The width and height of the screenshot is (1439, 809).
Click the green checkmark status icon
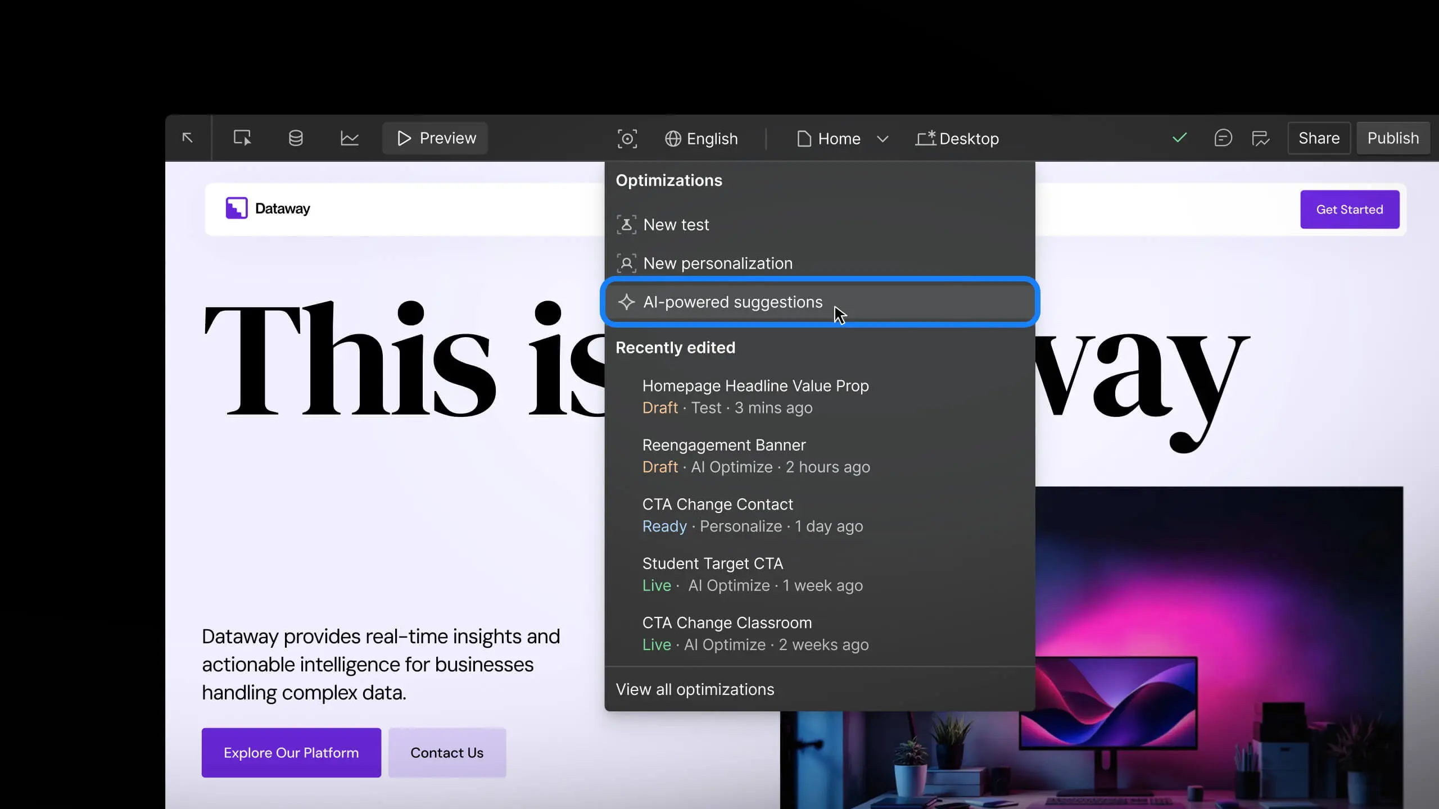coord(1179,138)
